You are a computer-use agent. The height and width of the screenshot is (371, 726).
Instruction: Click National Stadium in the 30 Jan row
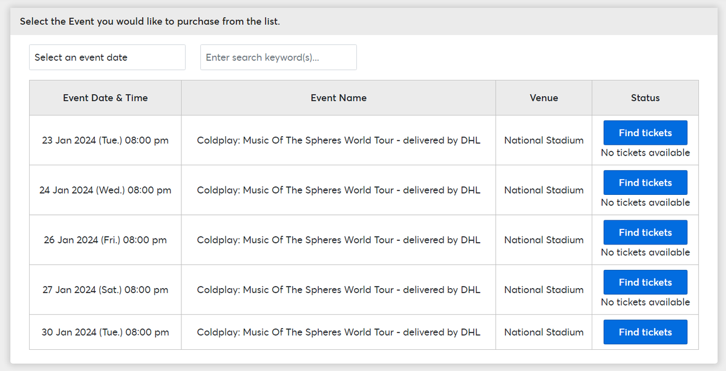click(x=544, y=332)
